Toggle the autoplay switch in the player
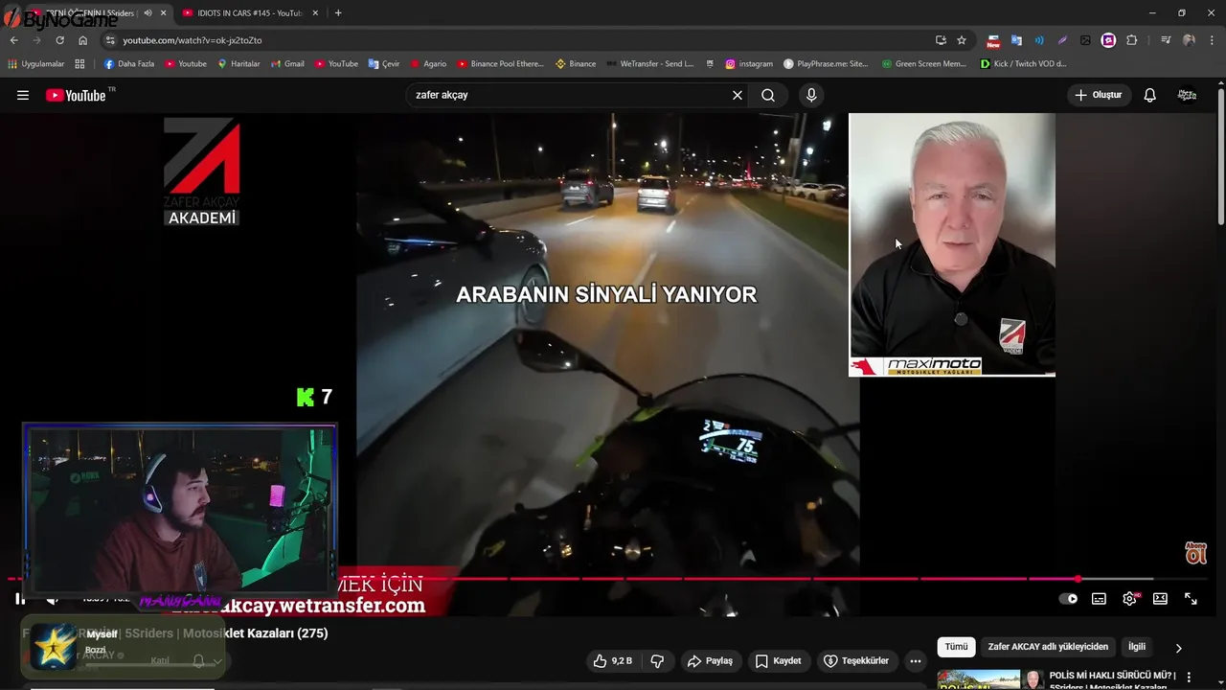This screenshot has height=690, width=1226. (1068, 599)
